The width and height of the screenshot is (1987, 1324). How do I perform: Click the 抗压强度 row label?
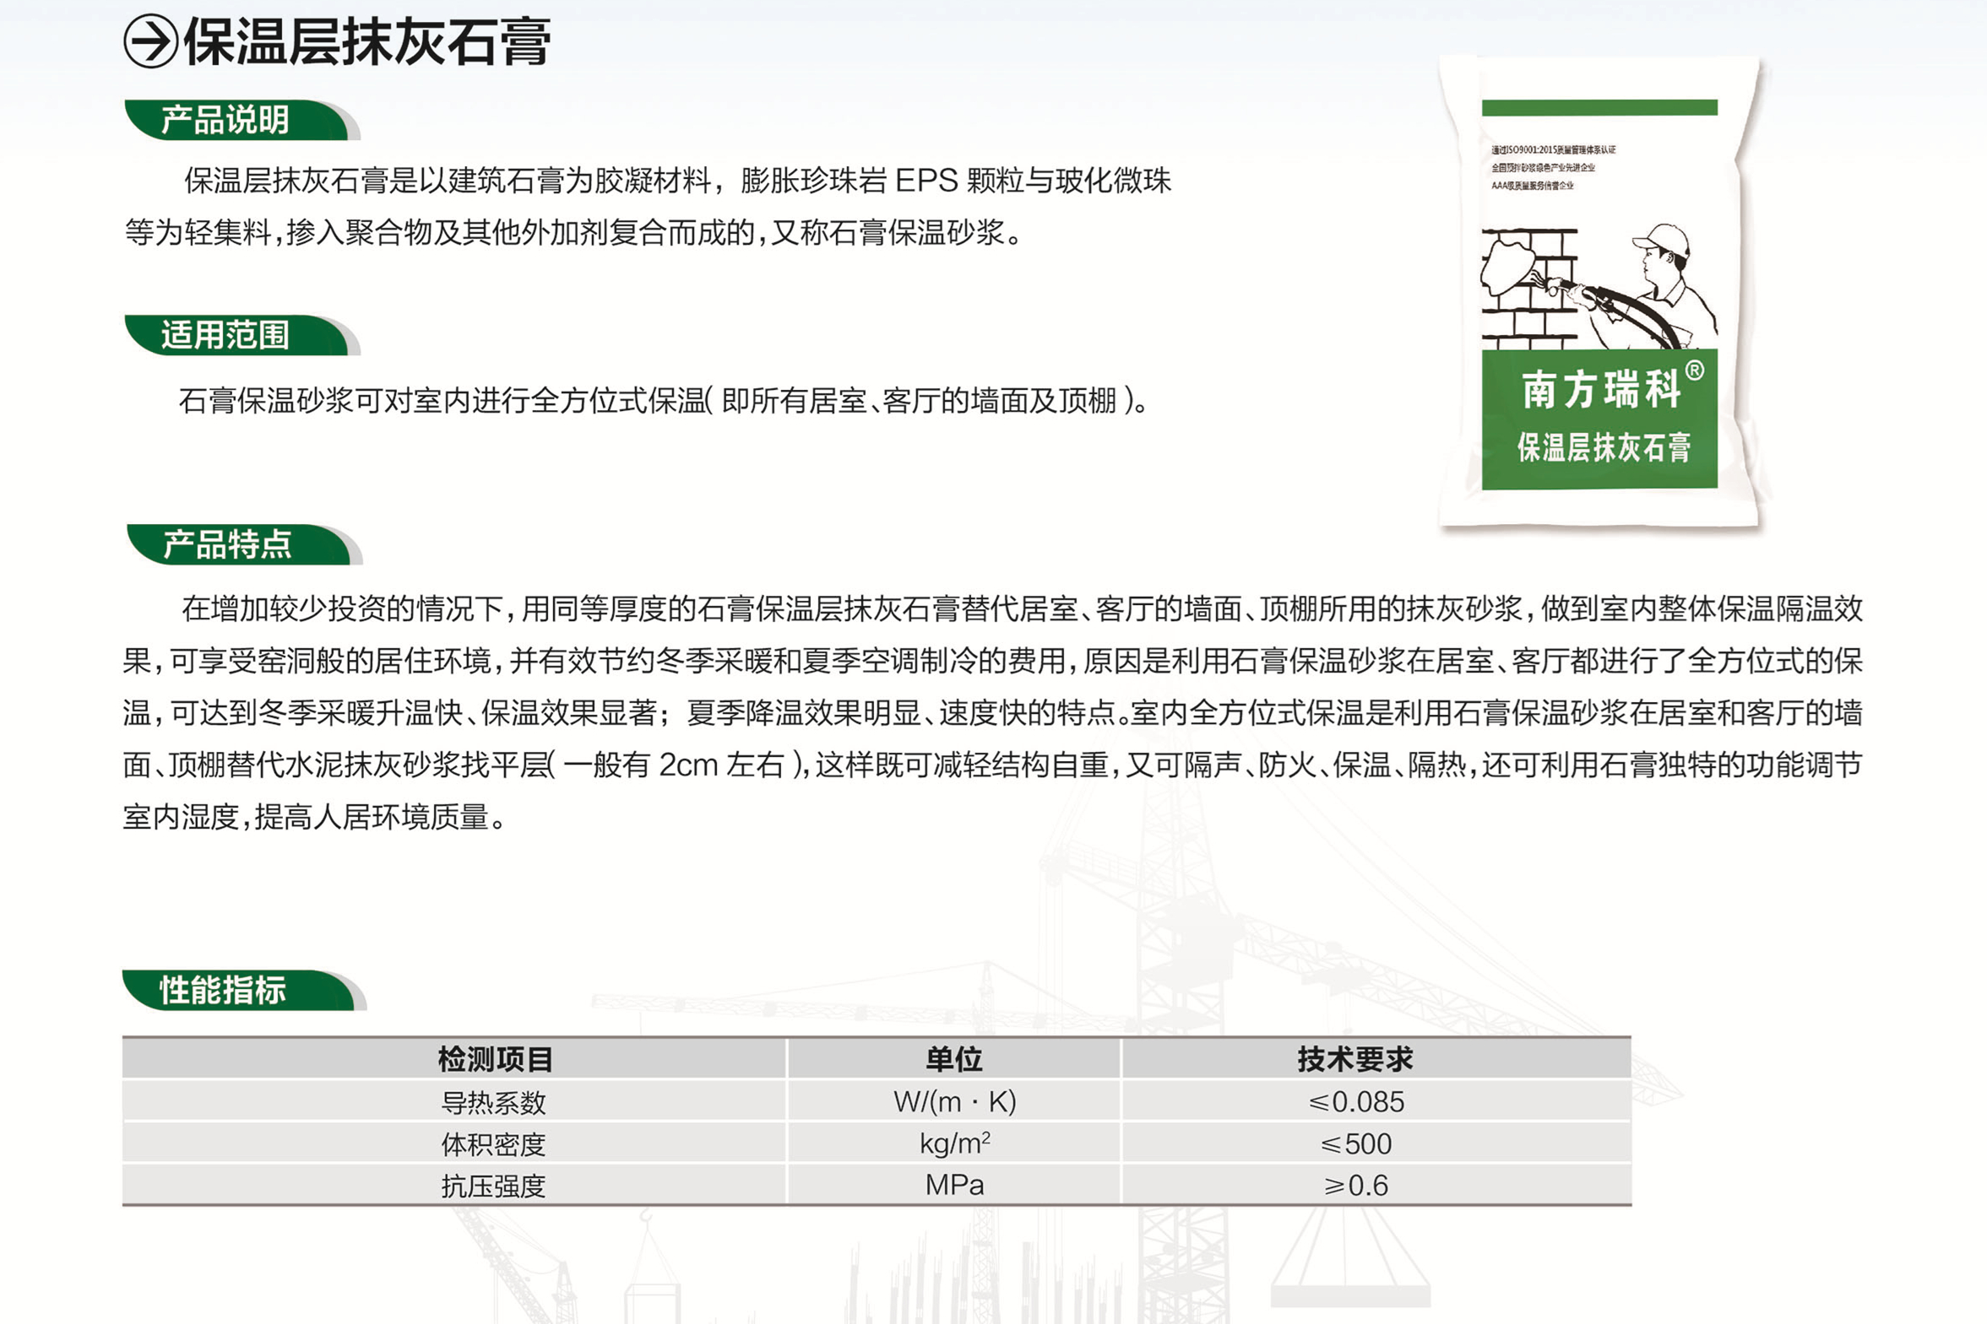[x=493, y=1186]
